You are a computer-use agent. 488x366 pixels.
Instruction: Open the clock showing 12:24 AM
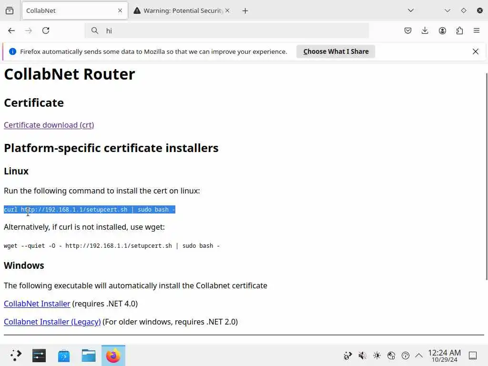pos(445,356)
